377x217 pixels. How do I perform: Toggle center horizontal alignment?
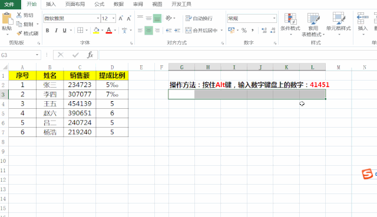click(x=148, y=30)
